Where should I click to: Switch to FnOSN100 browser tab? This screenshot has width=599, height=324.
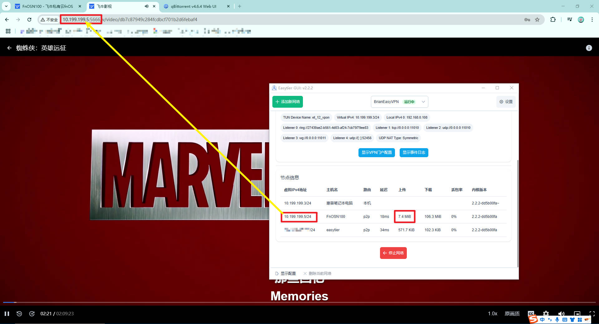[x=47, y=6]
